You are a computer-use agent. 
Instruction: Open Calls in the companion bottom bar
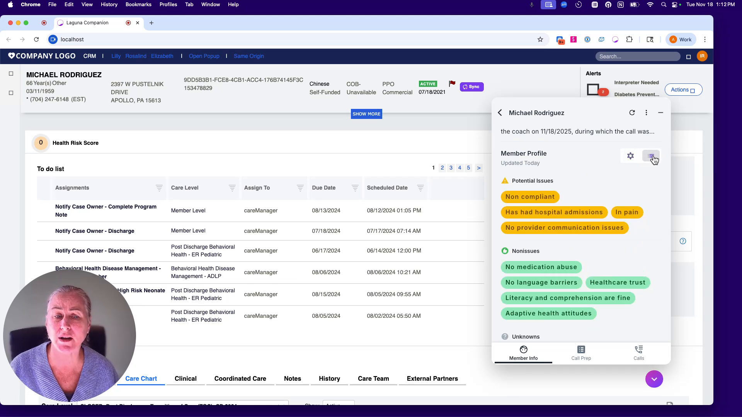pos(638,353)
